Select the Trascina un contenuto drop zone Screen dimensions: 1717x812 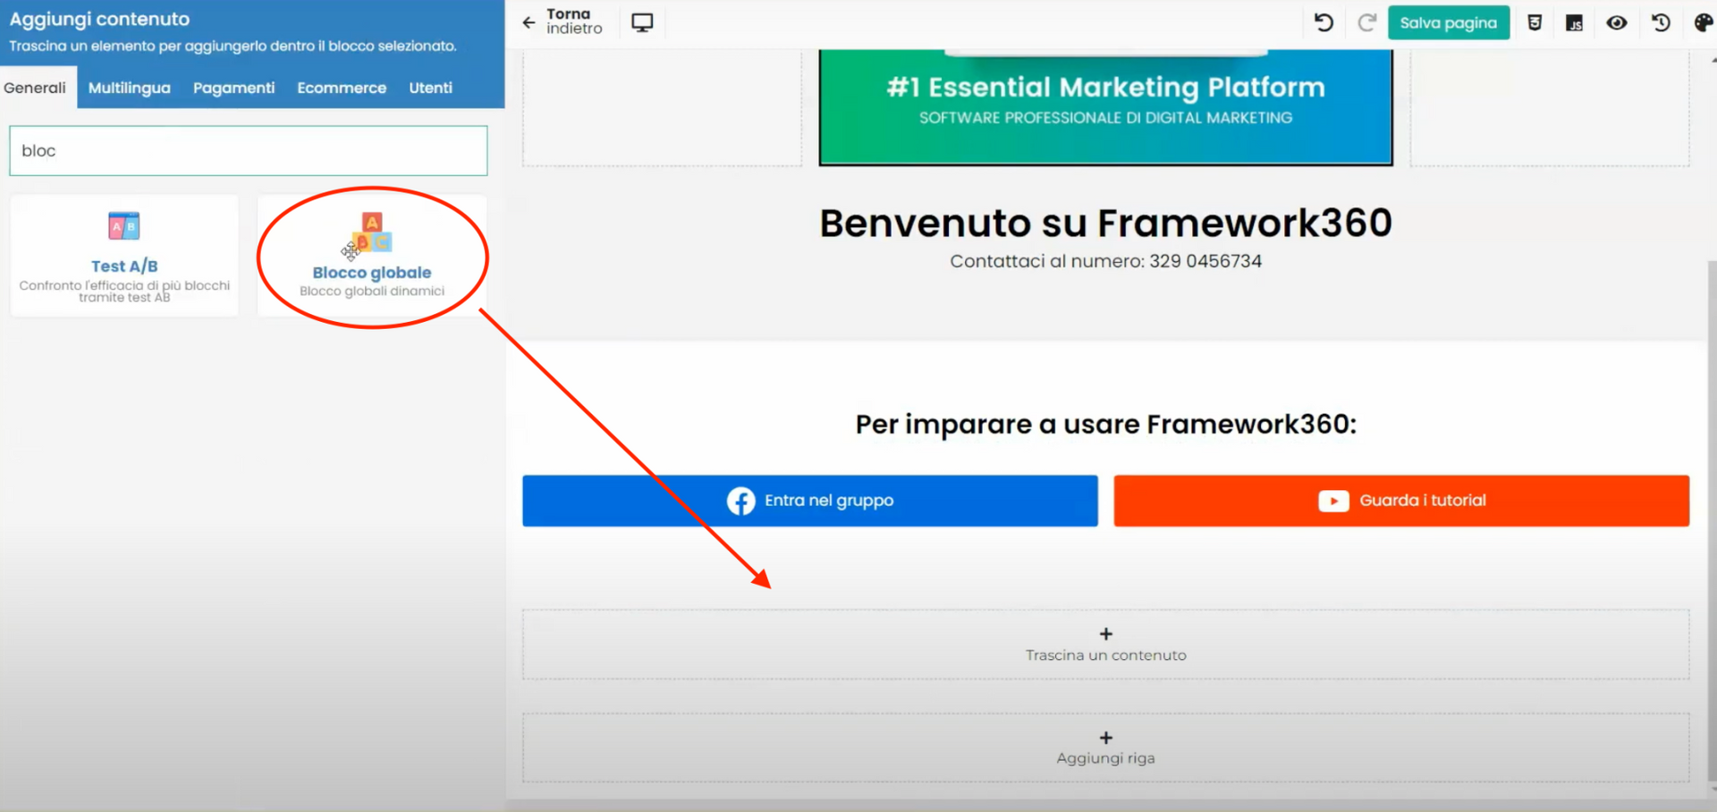click(1106, 645)
